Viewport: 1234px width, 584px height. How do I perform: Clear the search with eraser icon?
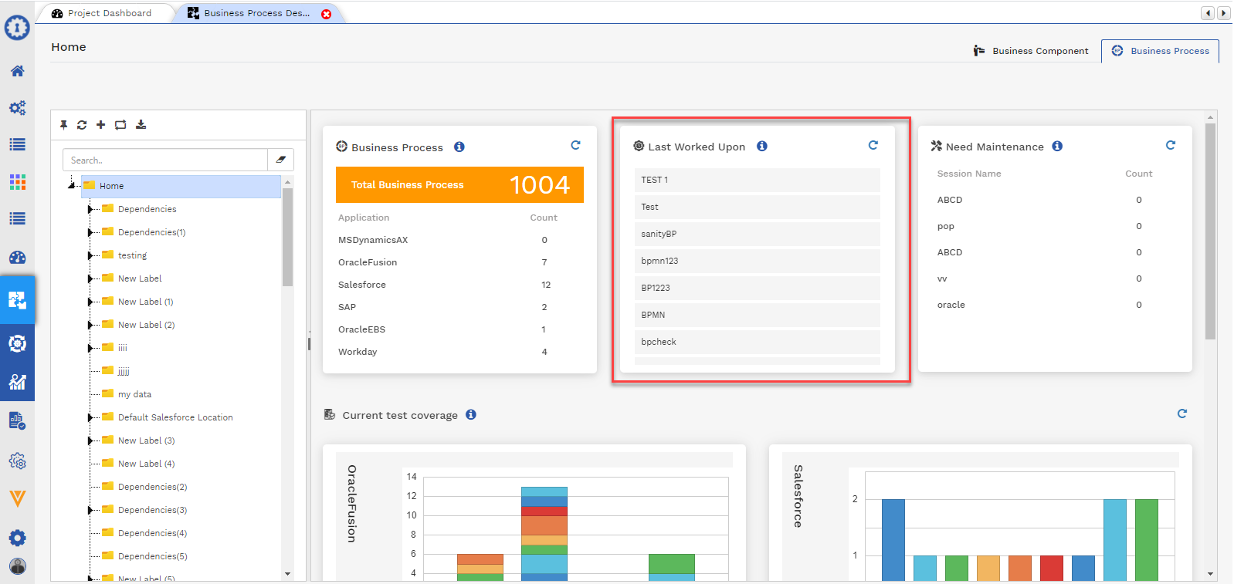[x=280, y=160]
